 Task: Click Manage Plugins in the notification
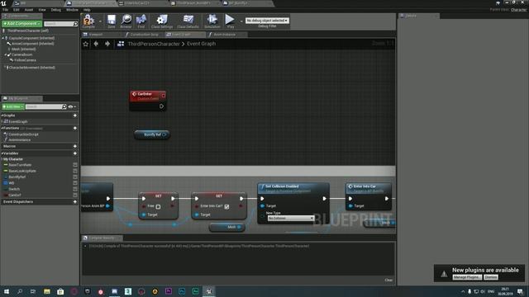click(467, 277)
